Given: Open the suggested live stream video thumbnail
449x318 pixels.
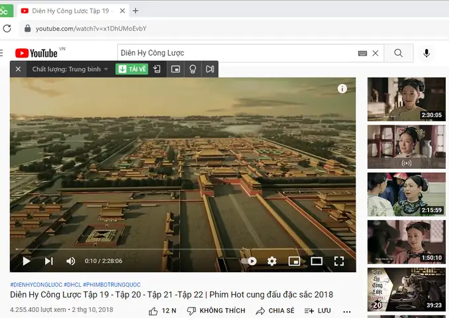Looking at the screenshot, I should tap(407, 146).
